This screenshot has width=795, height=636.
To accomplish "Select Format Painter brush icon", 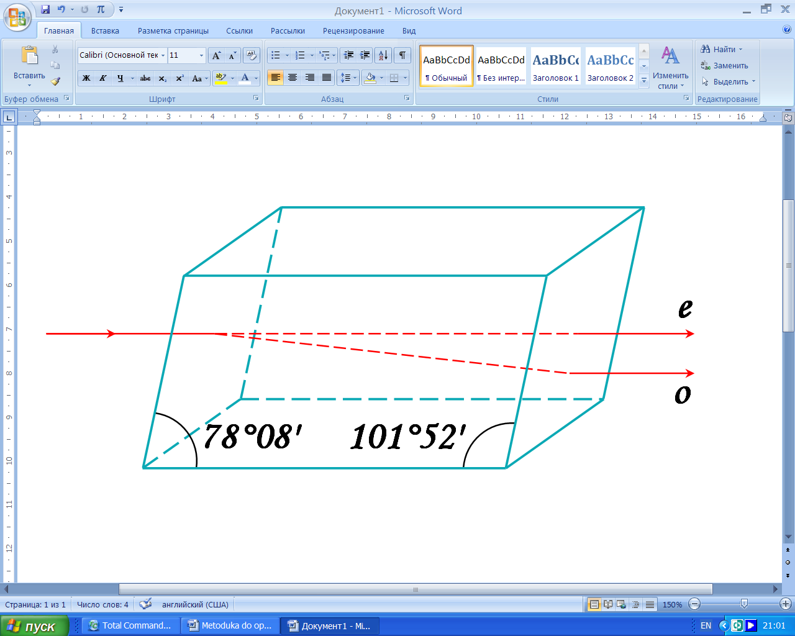I will click(x=55, y=81).
